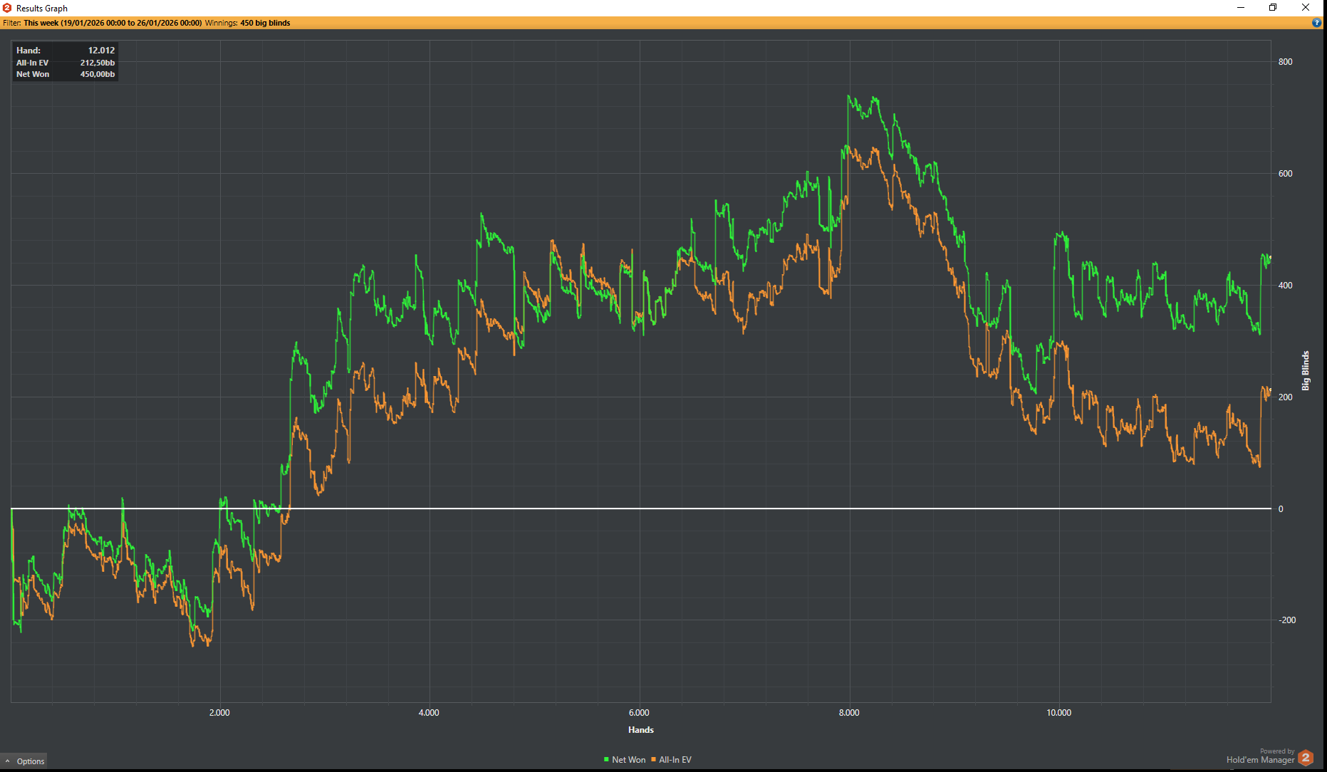Click the 4.000 x-axis label
This screenshot has height=772, width=1327.
(429, 713)
